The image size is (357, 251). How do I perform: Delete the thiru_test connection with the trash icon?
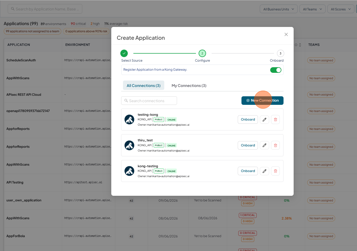click(275, 145)
